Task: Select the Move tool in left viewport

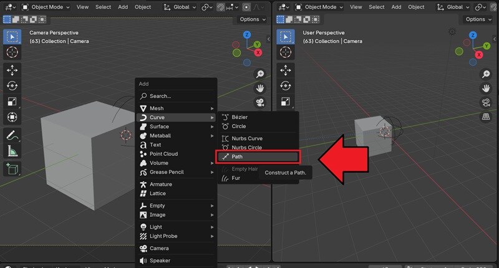Action: coord(12,70)
